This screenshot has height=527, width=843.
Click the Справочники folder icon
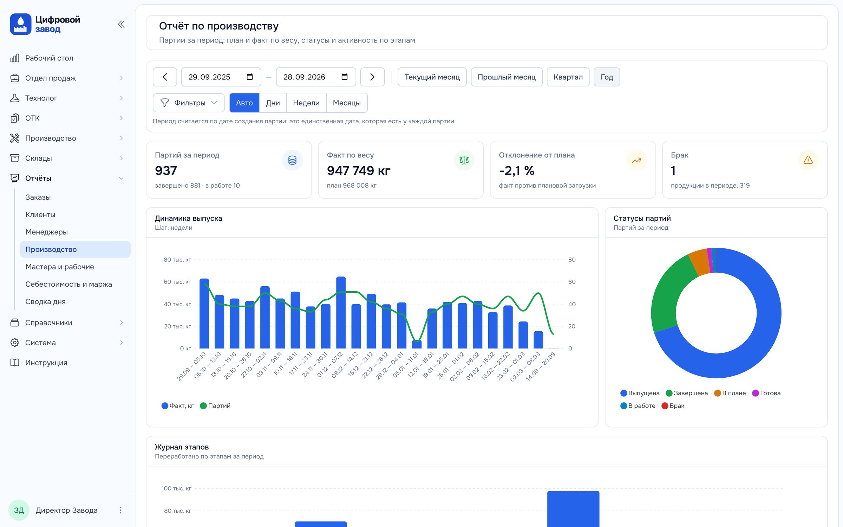[x=15, y=323]
